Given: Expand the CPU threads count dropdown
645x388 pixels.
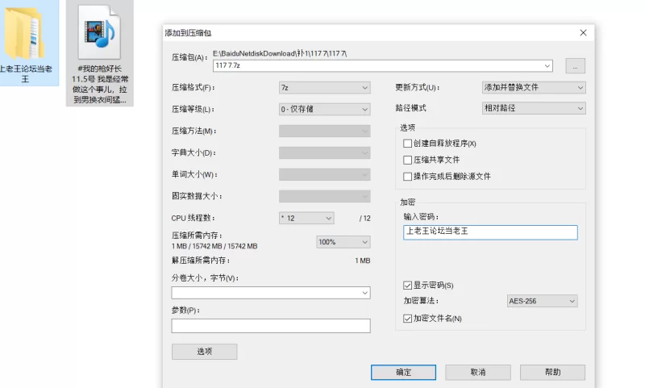Looking at the screenshot, I should (x=306, y=218).
